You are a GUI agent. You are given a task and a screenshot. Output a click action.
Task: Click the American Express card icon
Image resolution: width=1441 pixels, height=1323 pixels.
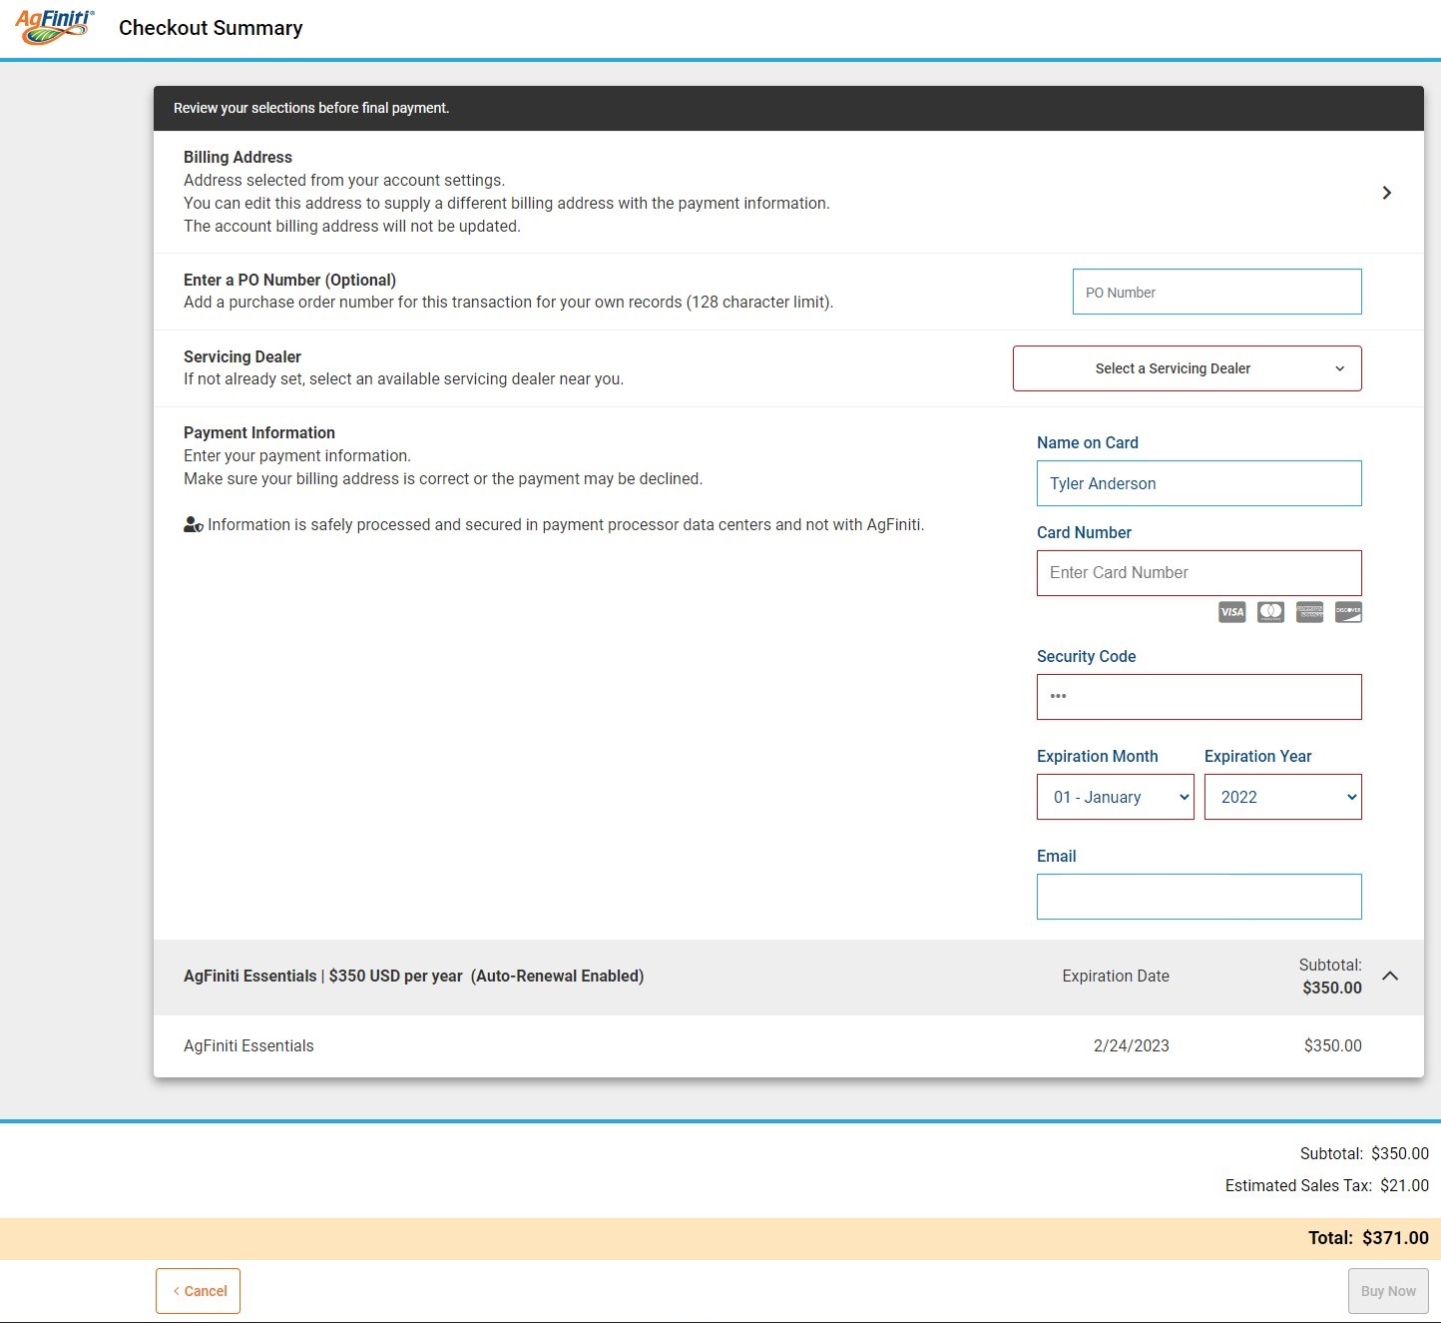point(1309,612)
